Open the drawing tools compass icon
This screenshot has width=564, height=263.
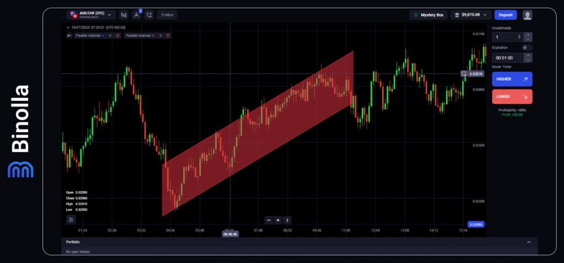click(x=136, y=15)
